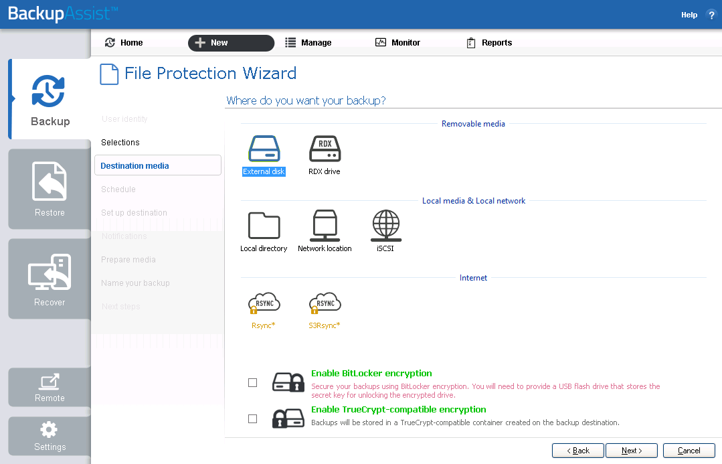Click the Notifications wizard step
The height and width of the screenshot is (464, 722).
pyautogui.click(x=124, y=236)
